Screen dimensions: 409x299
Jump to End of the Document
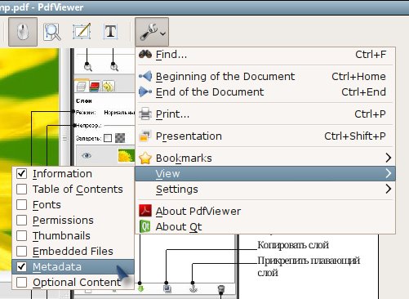pos(265,92)
